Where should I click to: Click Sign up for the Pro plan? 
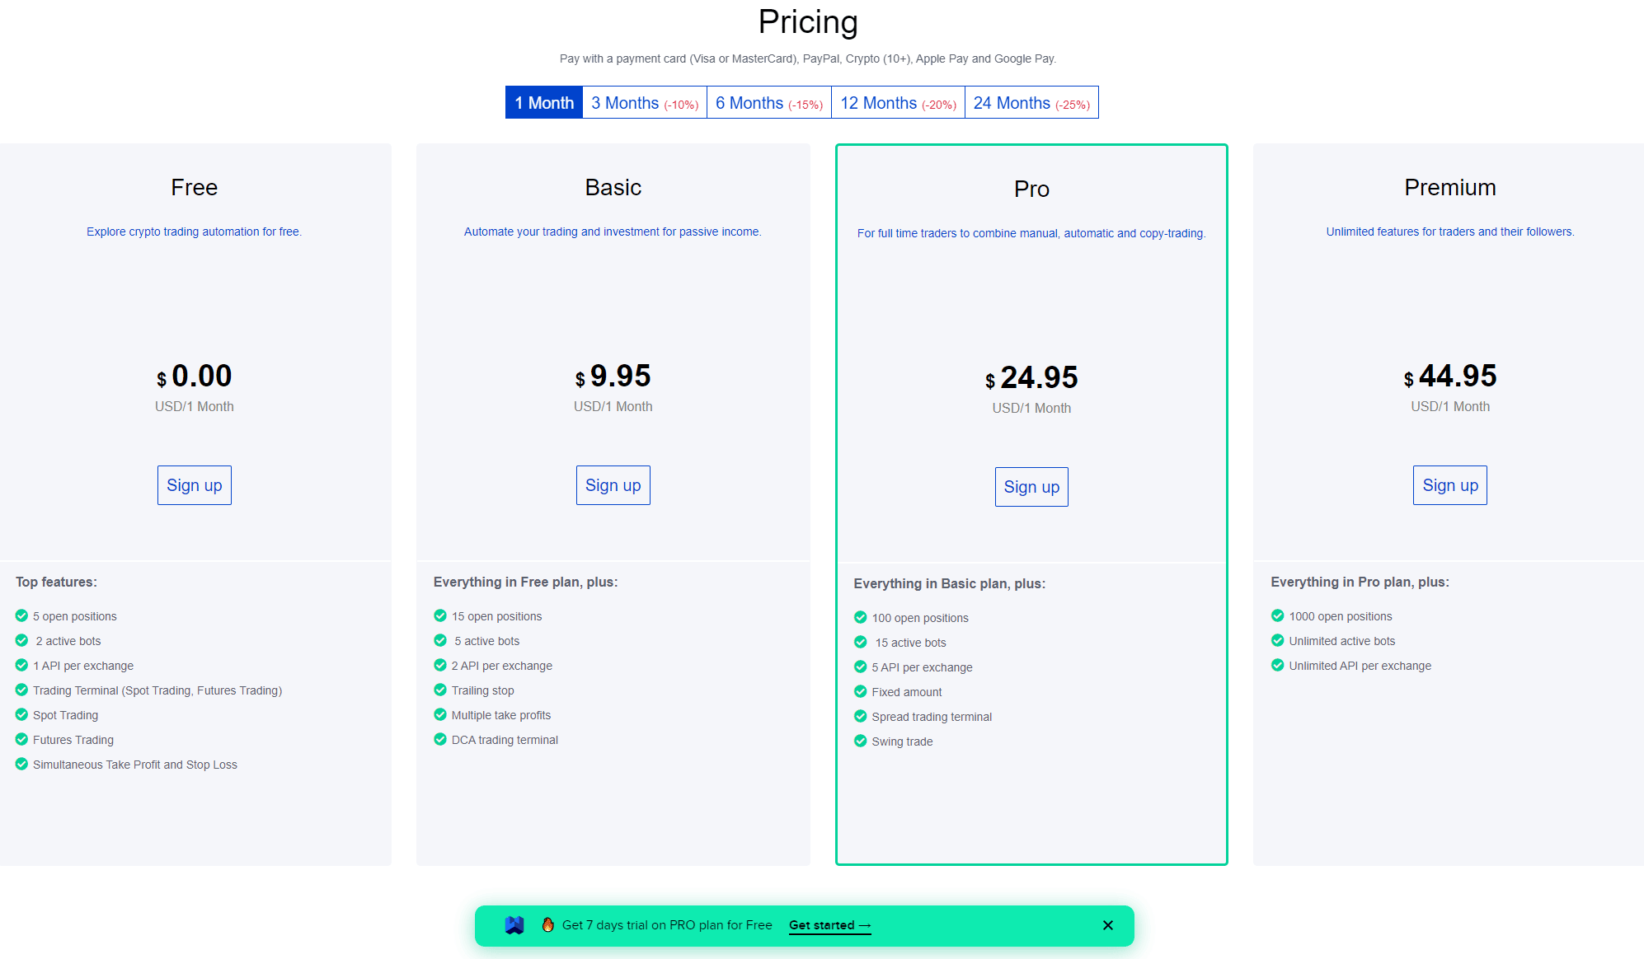coord(1031,486)
